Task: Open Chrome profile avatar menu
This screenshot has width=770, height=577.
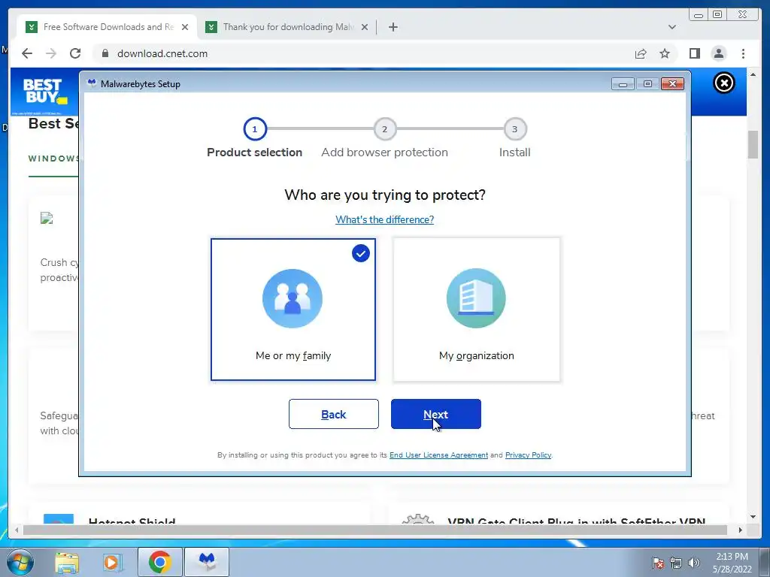Action: (x=718, y=53)
